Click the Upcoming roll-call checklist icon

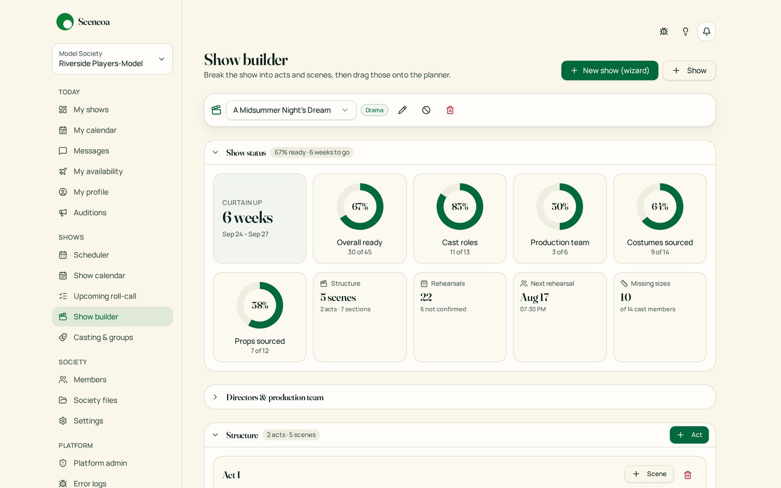63,296
